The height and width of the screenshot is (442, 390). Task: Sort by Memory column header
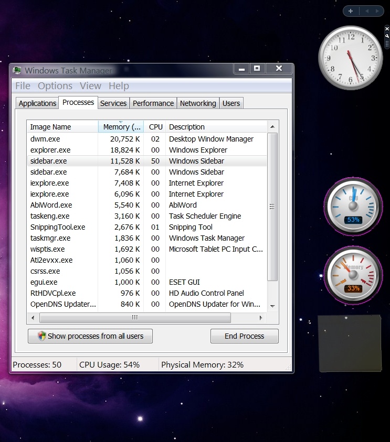point(121,127)
